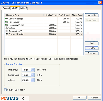Screen dimensions: 103x101
Task: Click the Frequency (MHz) memory icon
Action: coord(7,25)
